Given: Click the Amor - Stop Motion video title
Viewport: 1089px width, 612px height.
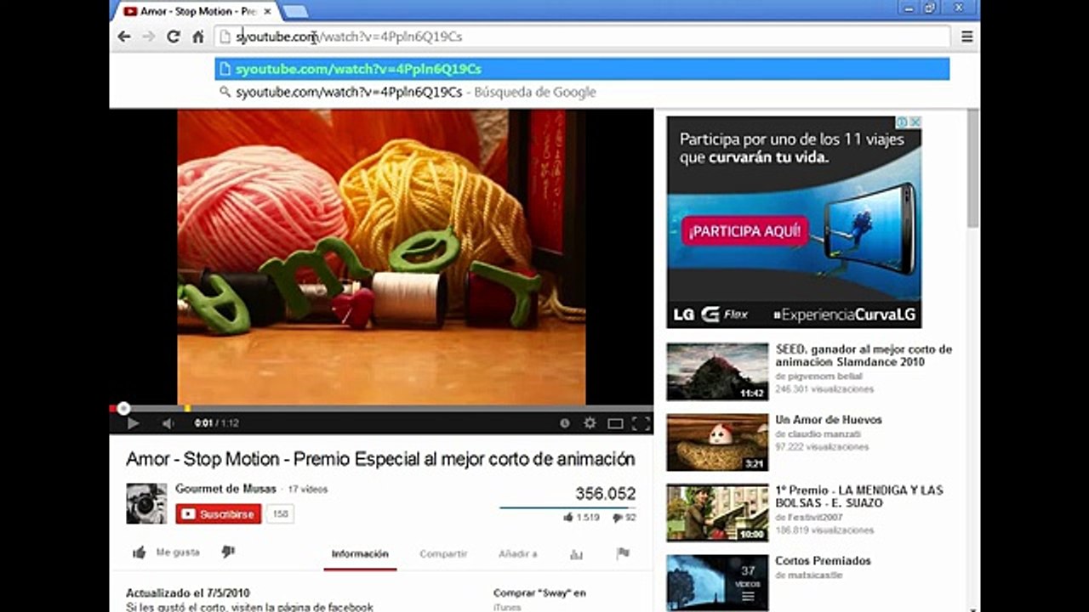Looking at the screenshot, I should click(380, 459).
